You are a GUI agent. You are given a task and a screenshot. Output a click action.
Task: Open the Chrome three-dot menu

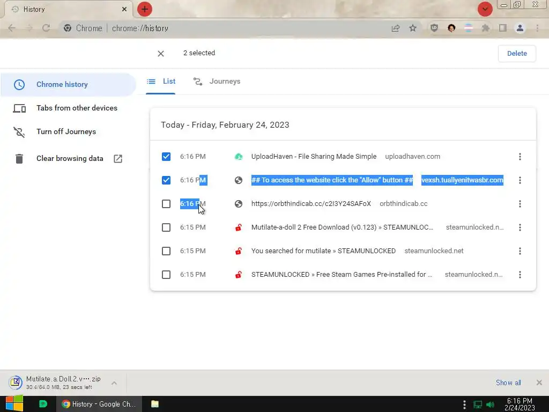coord(537,28)
